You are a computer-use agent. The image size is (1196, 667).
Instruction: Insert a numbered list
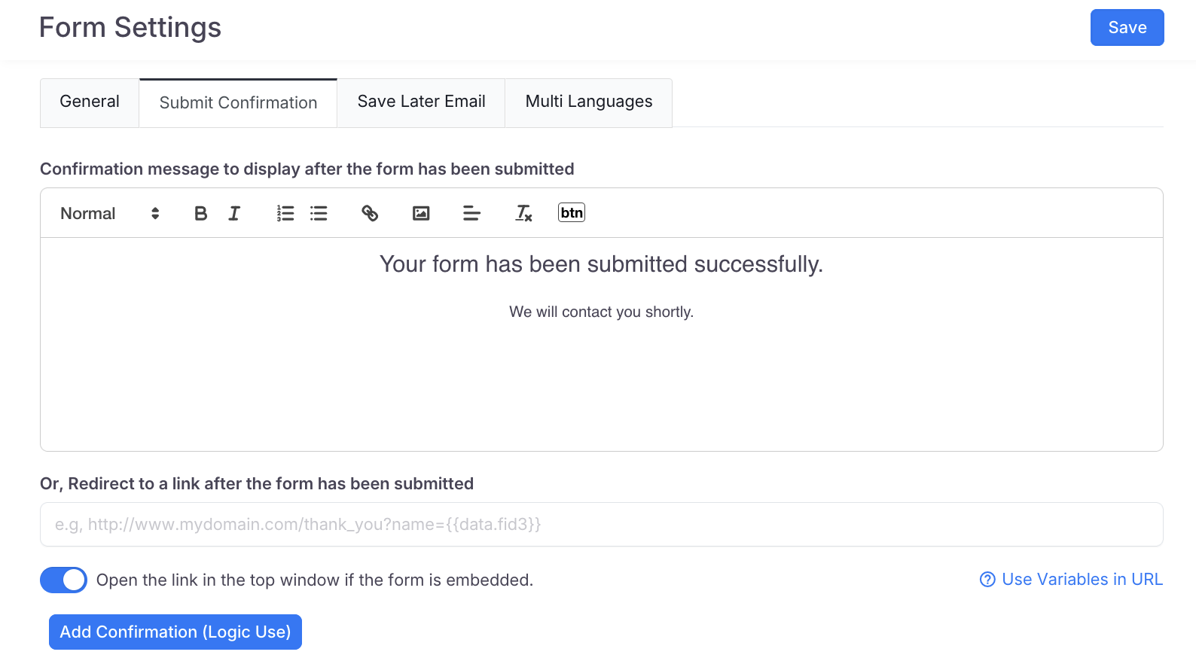point(285,214)
